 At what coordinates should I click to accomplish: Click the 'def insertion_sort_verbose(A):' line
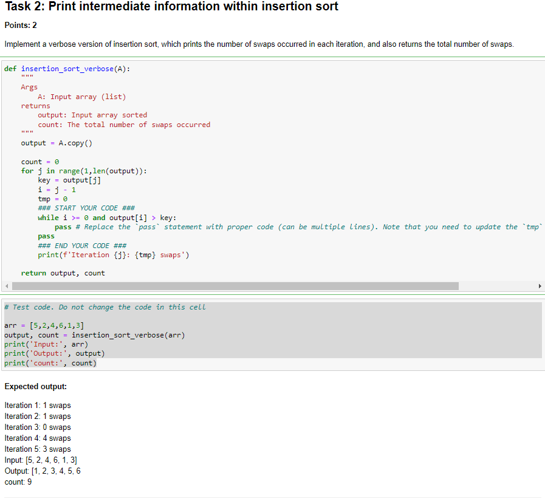point(67,69)
